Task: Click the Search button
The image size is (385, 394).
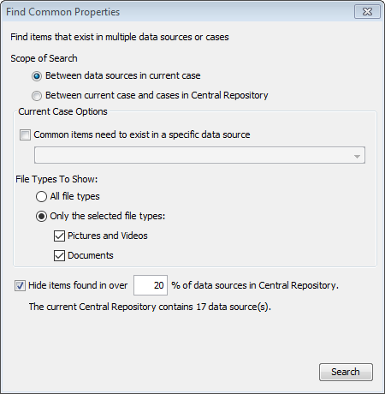Action: (x=346, y=372)
